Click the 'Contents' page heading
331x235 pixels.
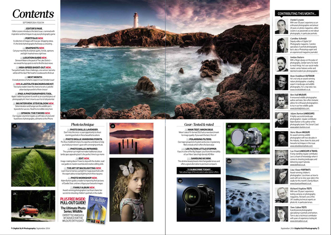click(33, 14)
